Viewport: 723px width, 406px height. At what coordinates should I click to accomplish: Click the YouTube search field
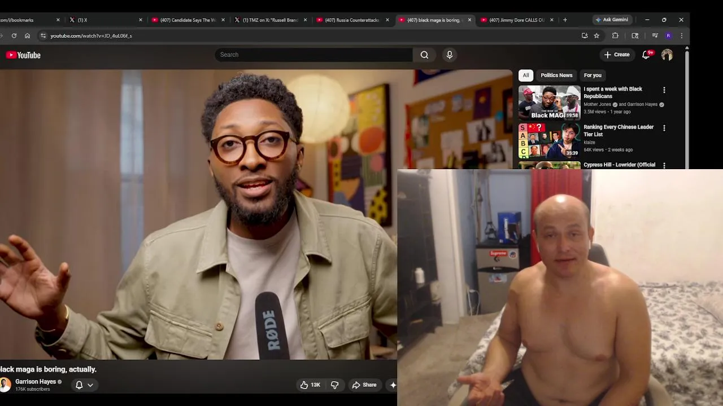coord(313,55)
